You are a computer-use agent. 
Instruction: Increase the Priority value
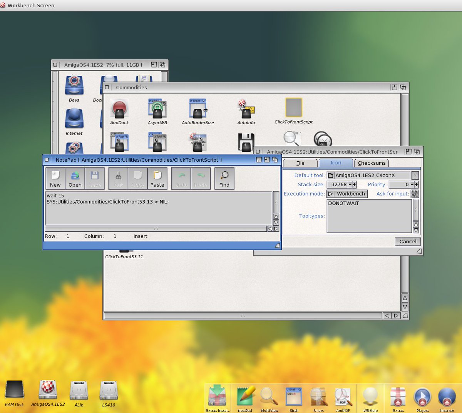416,184
